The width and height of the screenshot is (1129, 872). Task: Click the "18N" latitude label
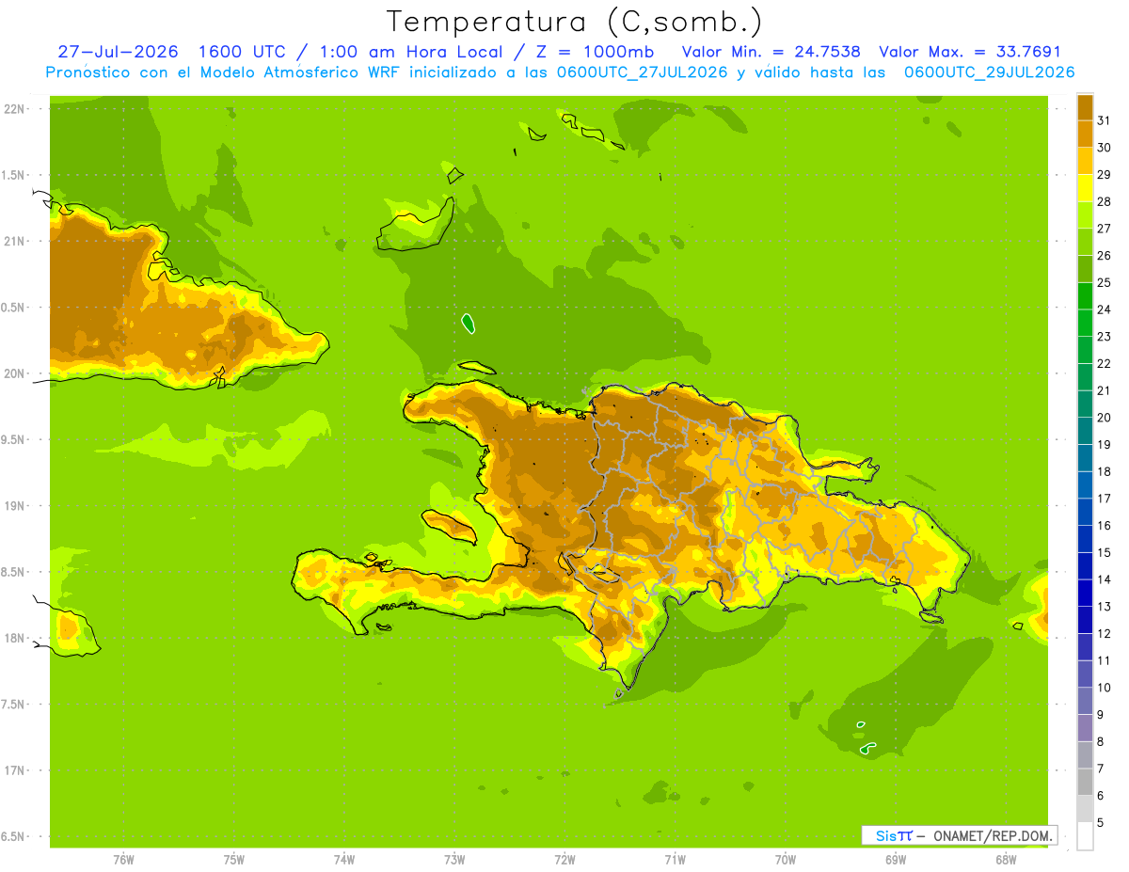[x=15, y=638]
